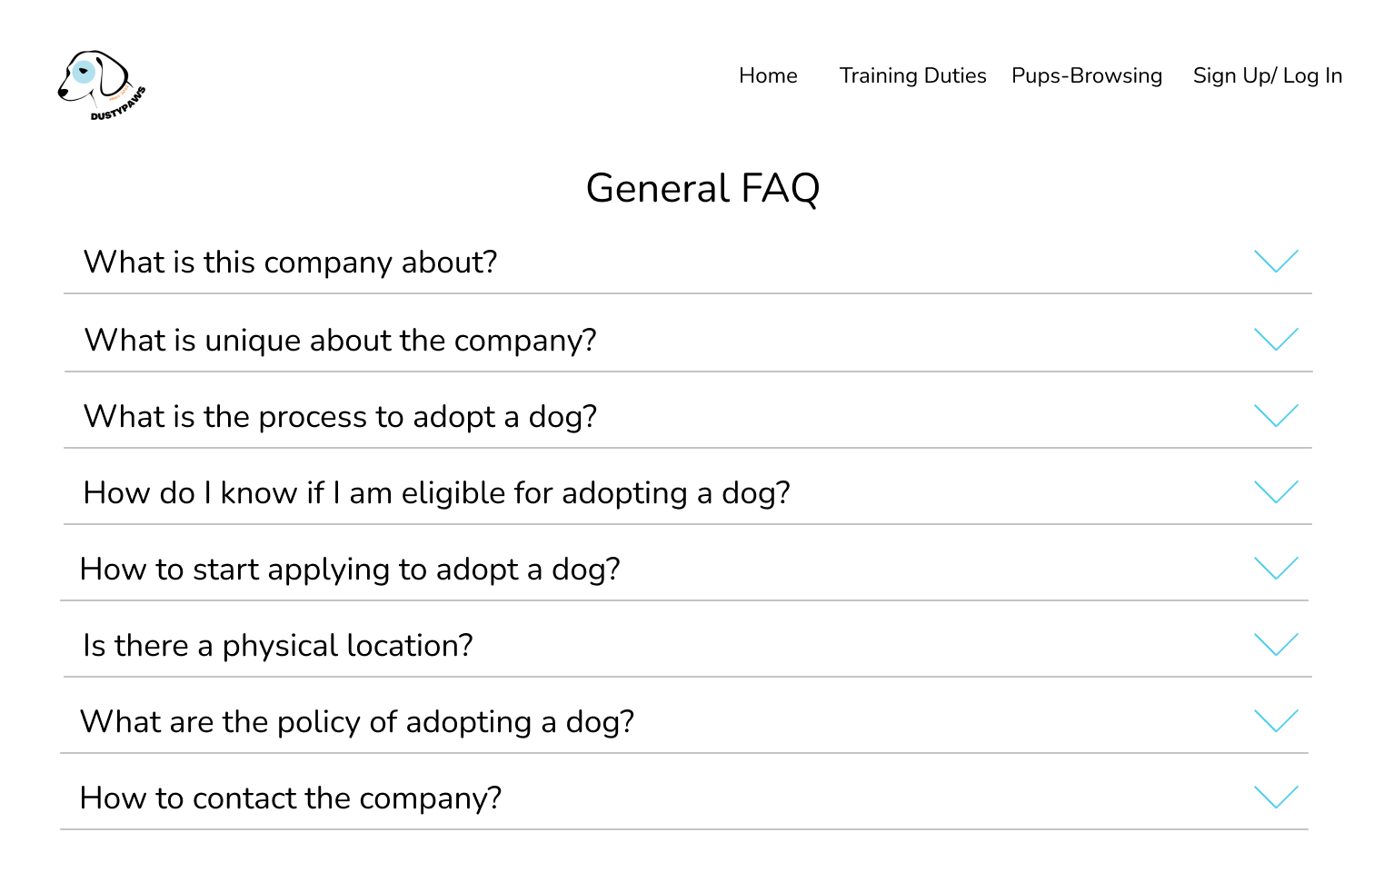Expand chevron for the physical location question

(1276, 645)
